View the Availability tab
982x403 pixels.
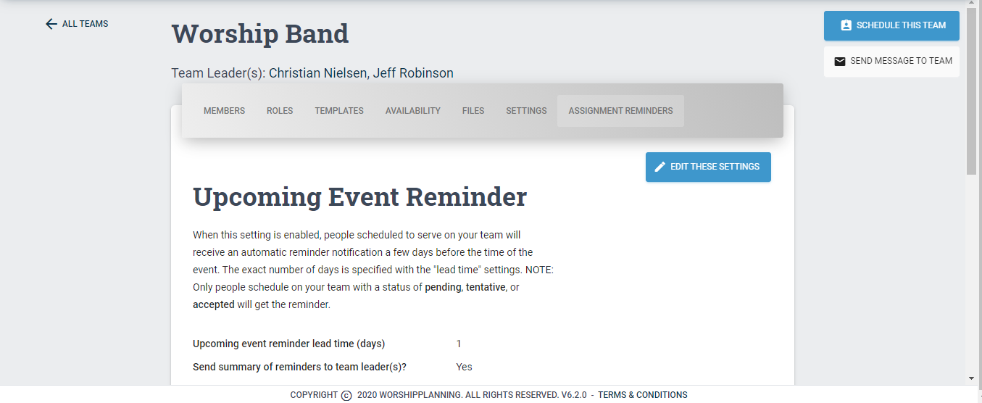click(413, 111)
